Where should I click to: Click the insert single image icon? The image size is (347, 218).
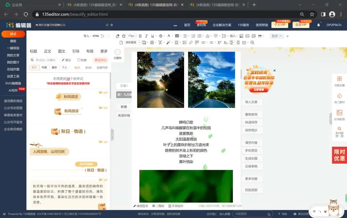coord(247,36)
